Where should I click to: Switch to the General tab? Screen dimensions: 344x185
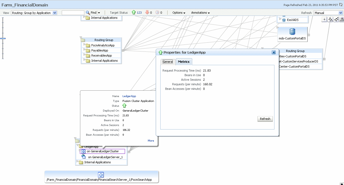[168, 62]
